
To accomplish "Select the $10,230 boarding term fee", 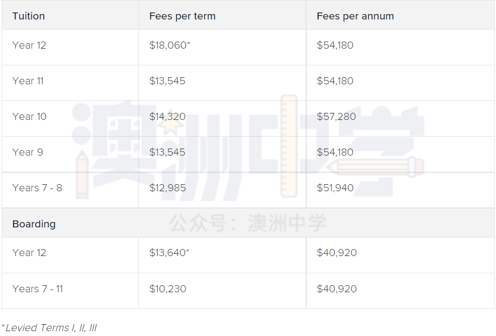I will (168, 289).
